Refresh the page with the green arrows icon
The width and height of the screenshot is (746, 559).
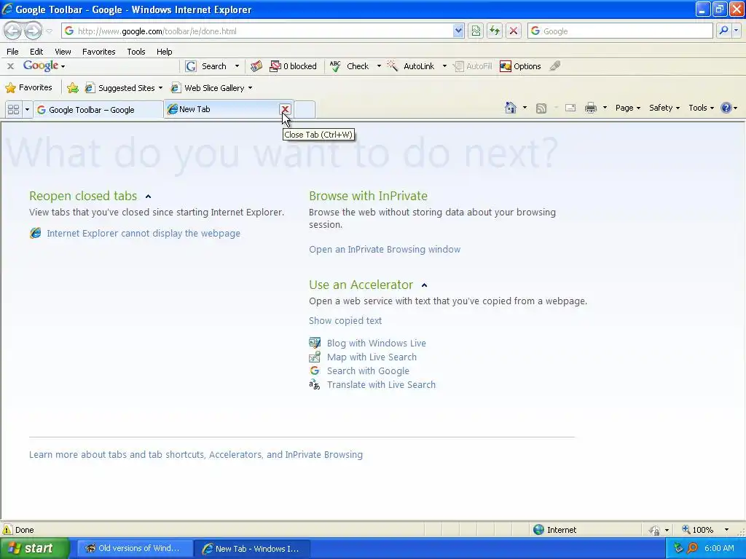click(x=495, y=31)
